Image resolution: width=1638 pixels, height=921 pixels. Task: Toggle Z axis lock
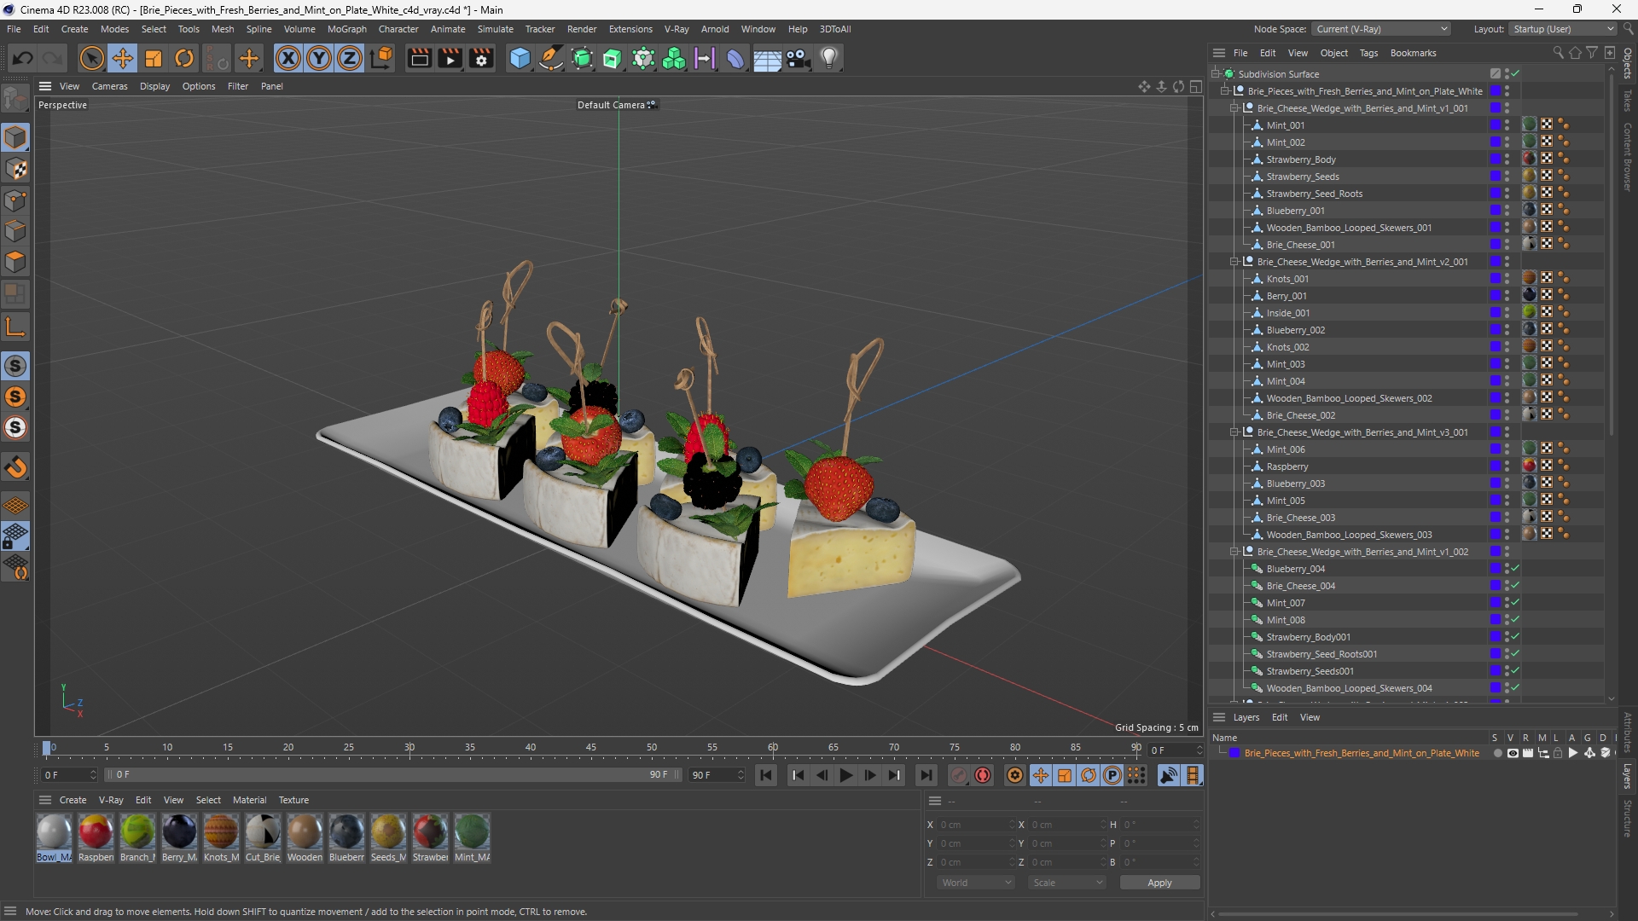click(350, 58)
